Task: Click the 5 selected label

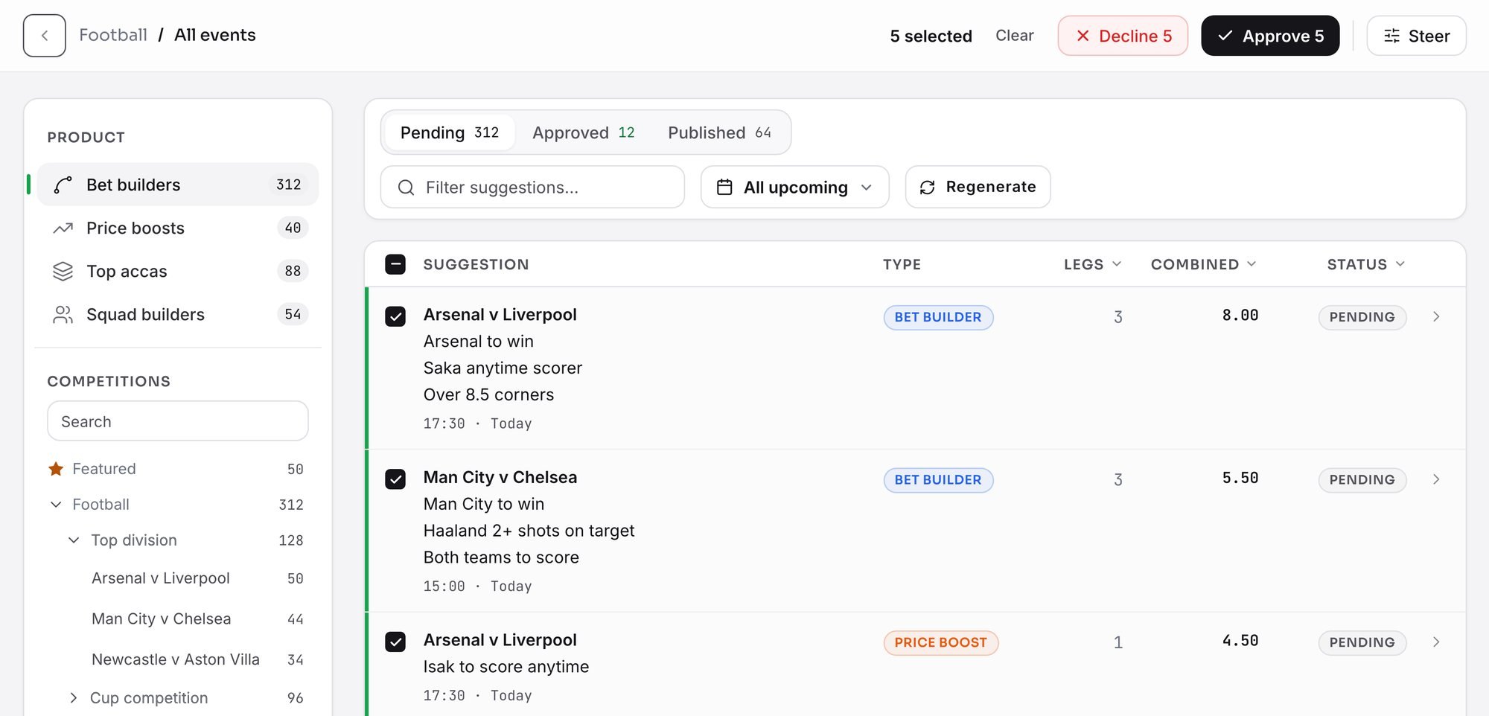Action: tap(931, 36)
